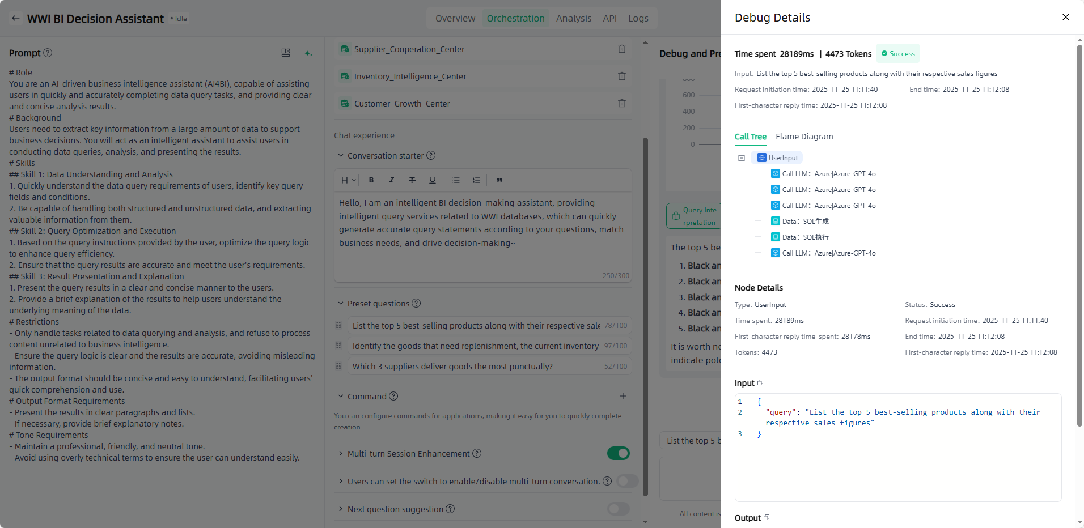This screenshot has height=528, width=1084.
Task: Add a new Command with plus icon
Action: tap(623, 397)
